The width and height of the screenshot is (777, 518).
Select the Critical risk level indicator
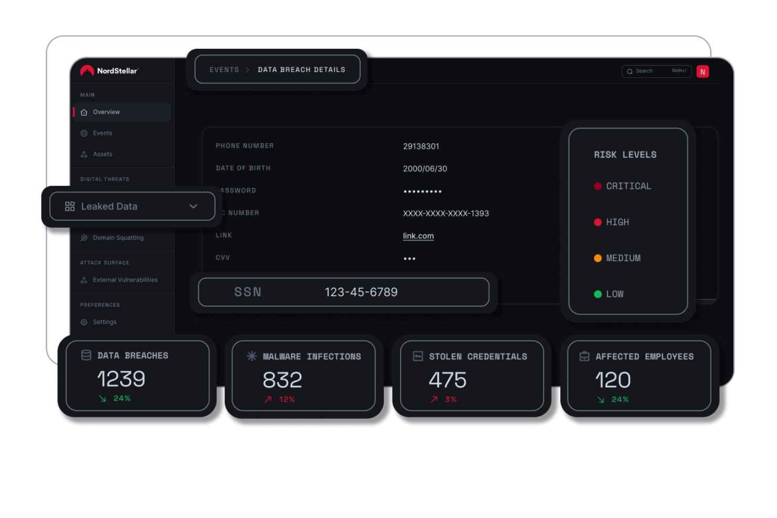point(597,186)
